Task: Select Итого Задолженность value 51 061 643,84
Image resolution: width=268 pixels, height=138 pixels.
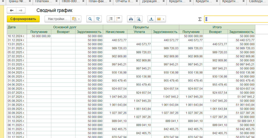Action: pos(241,105)
